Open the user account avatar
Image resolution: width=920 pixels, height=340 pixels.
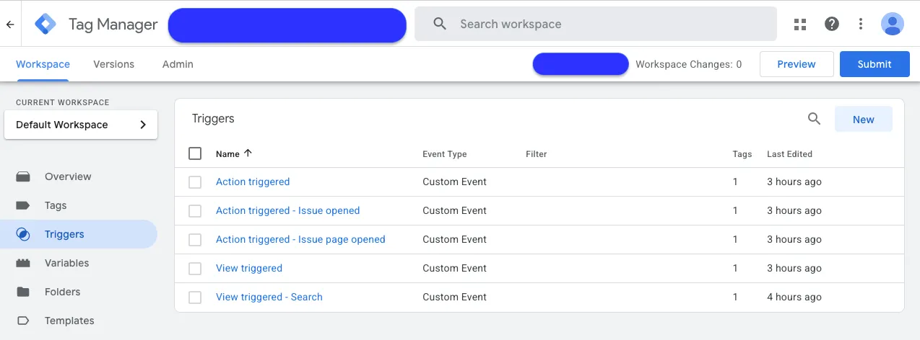893,24
